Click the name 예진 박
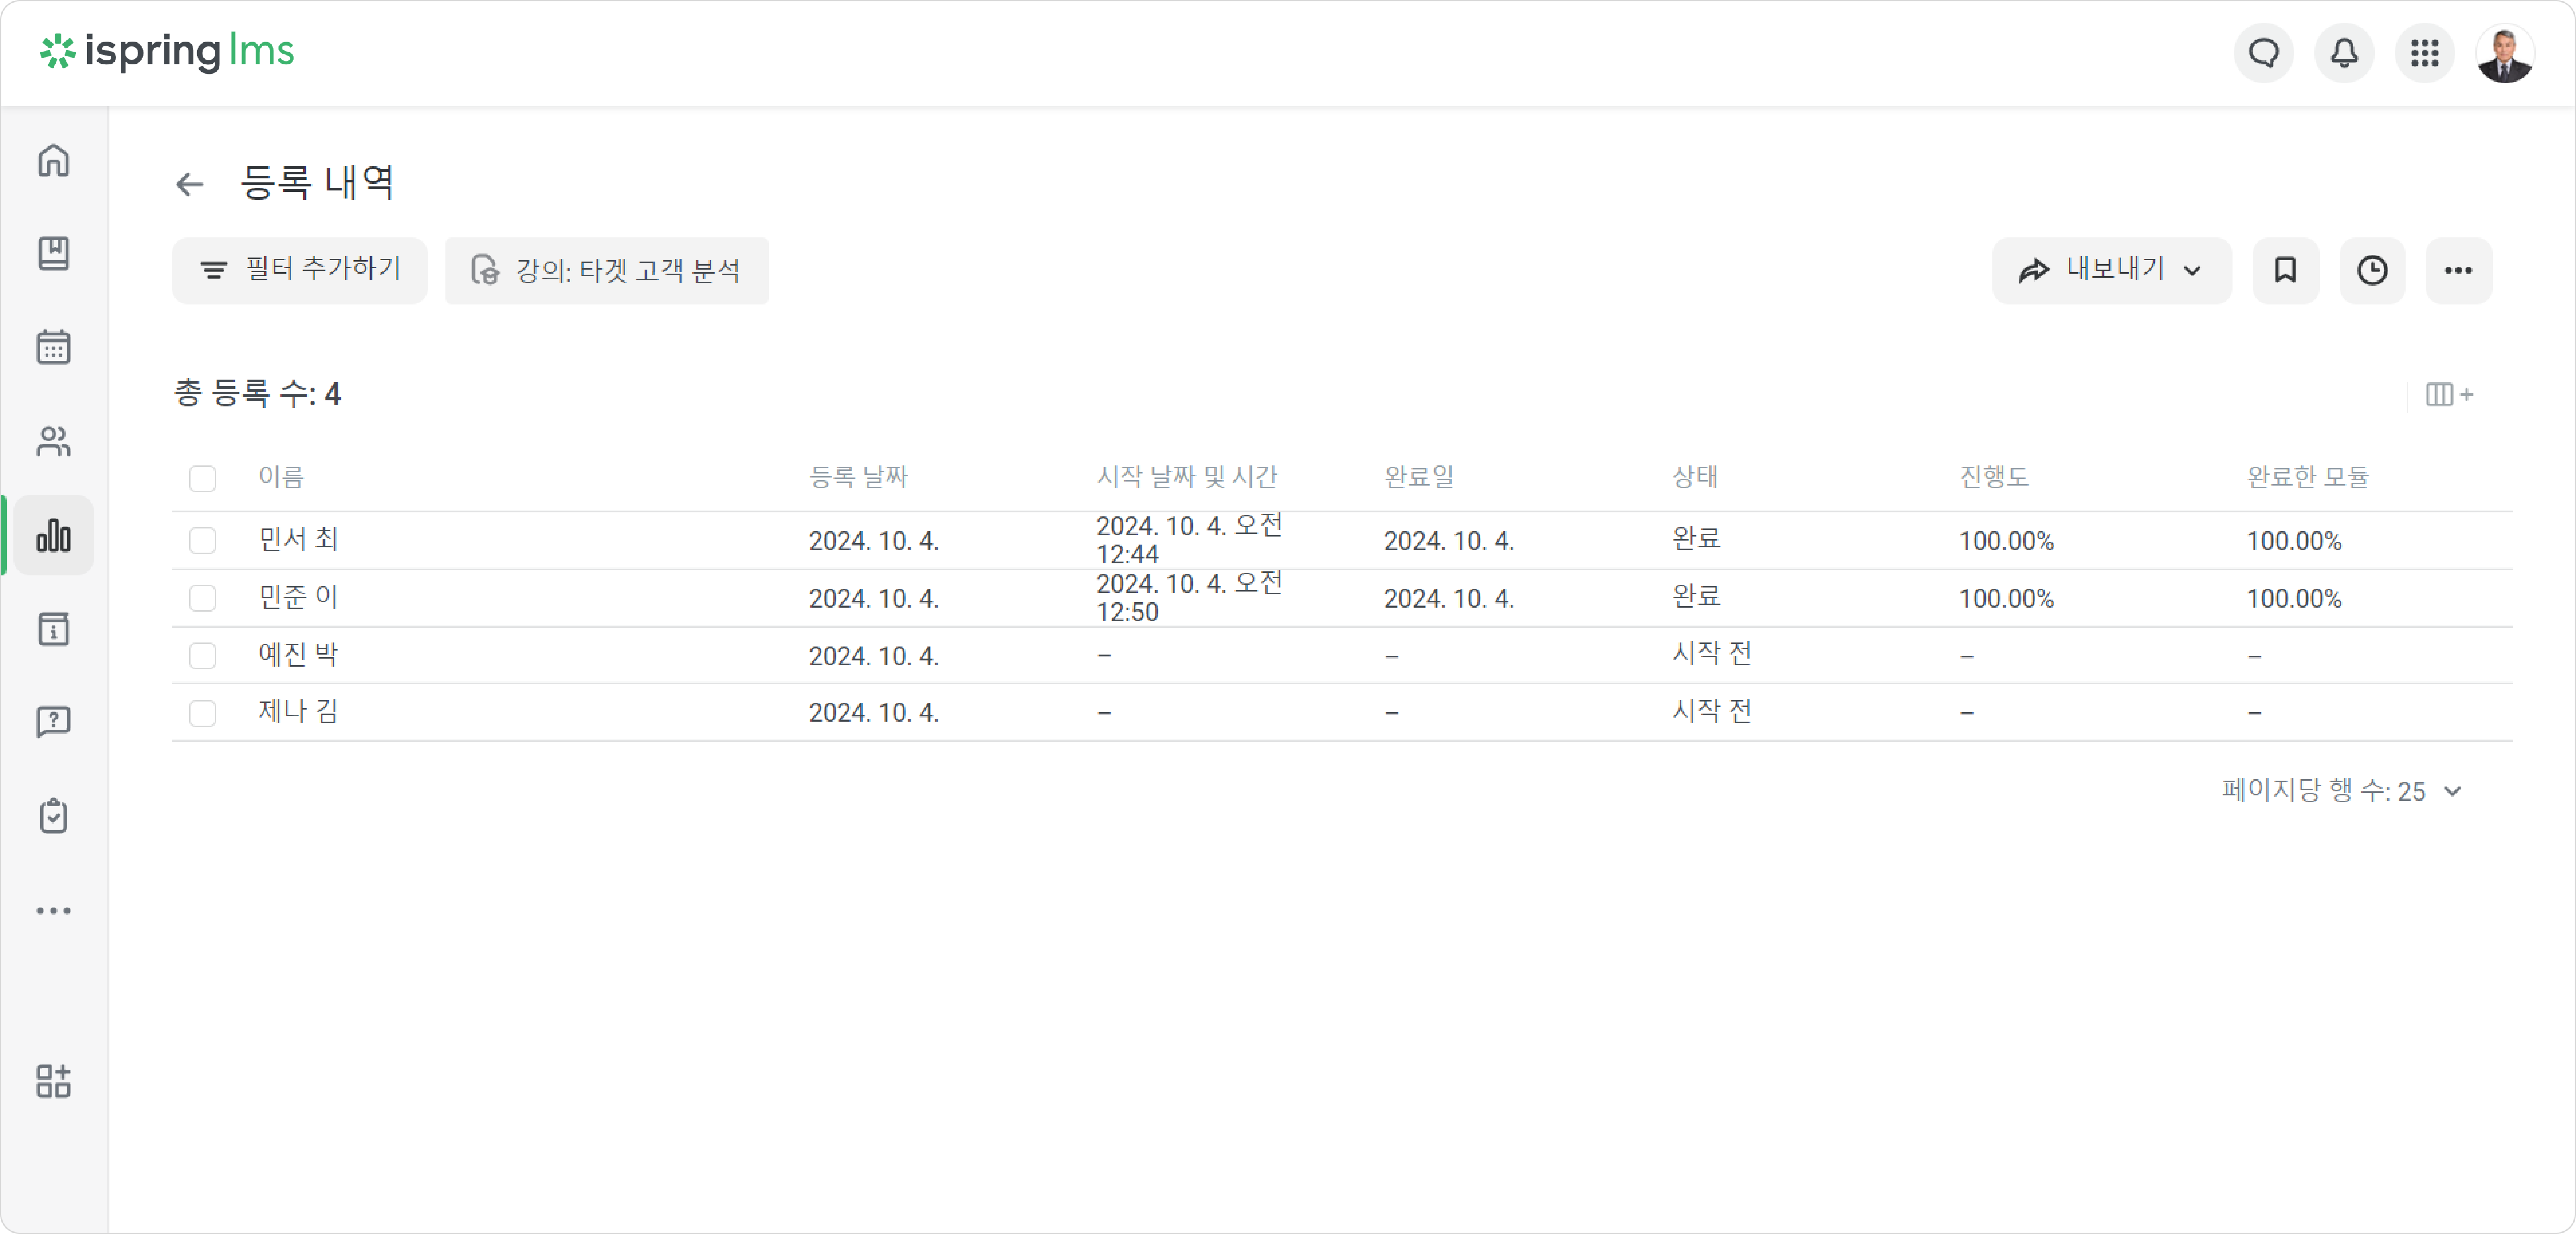This screenshot has height=1234, width=2576. coord(299,655)
